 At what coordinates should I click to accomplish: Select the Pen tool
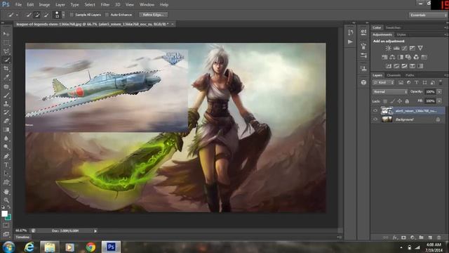coord(6,156)
